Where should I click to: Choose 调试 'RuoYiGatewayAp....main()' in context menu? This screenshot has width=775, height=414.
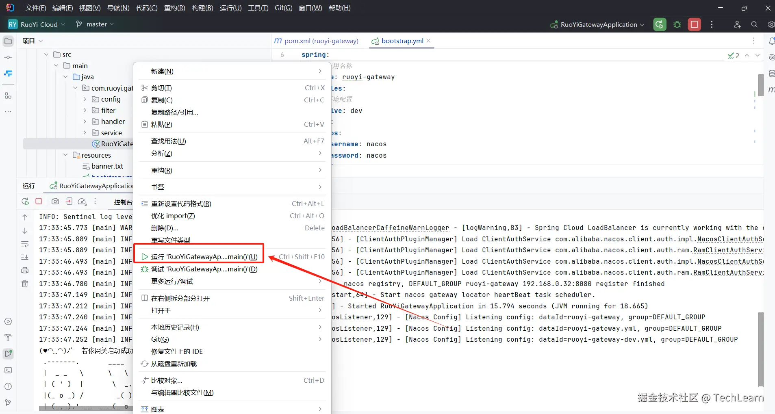[232, 269]
